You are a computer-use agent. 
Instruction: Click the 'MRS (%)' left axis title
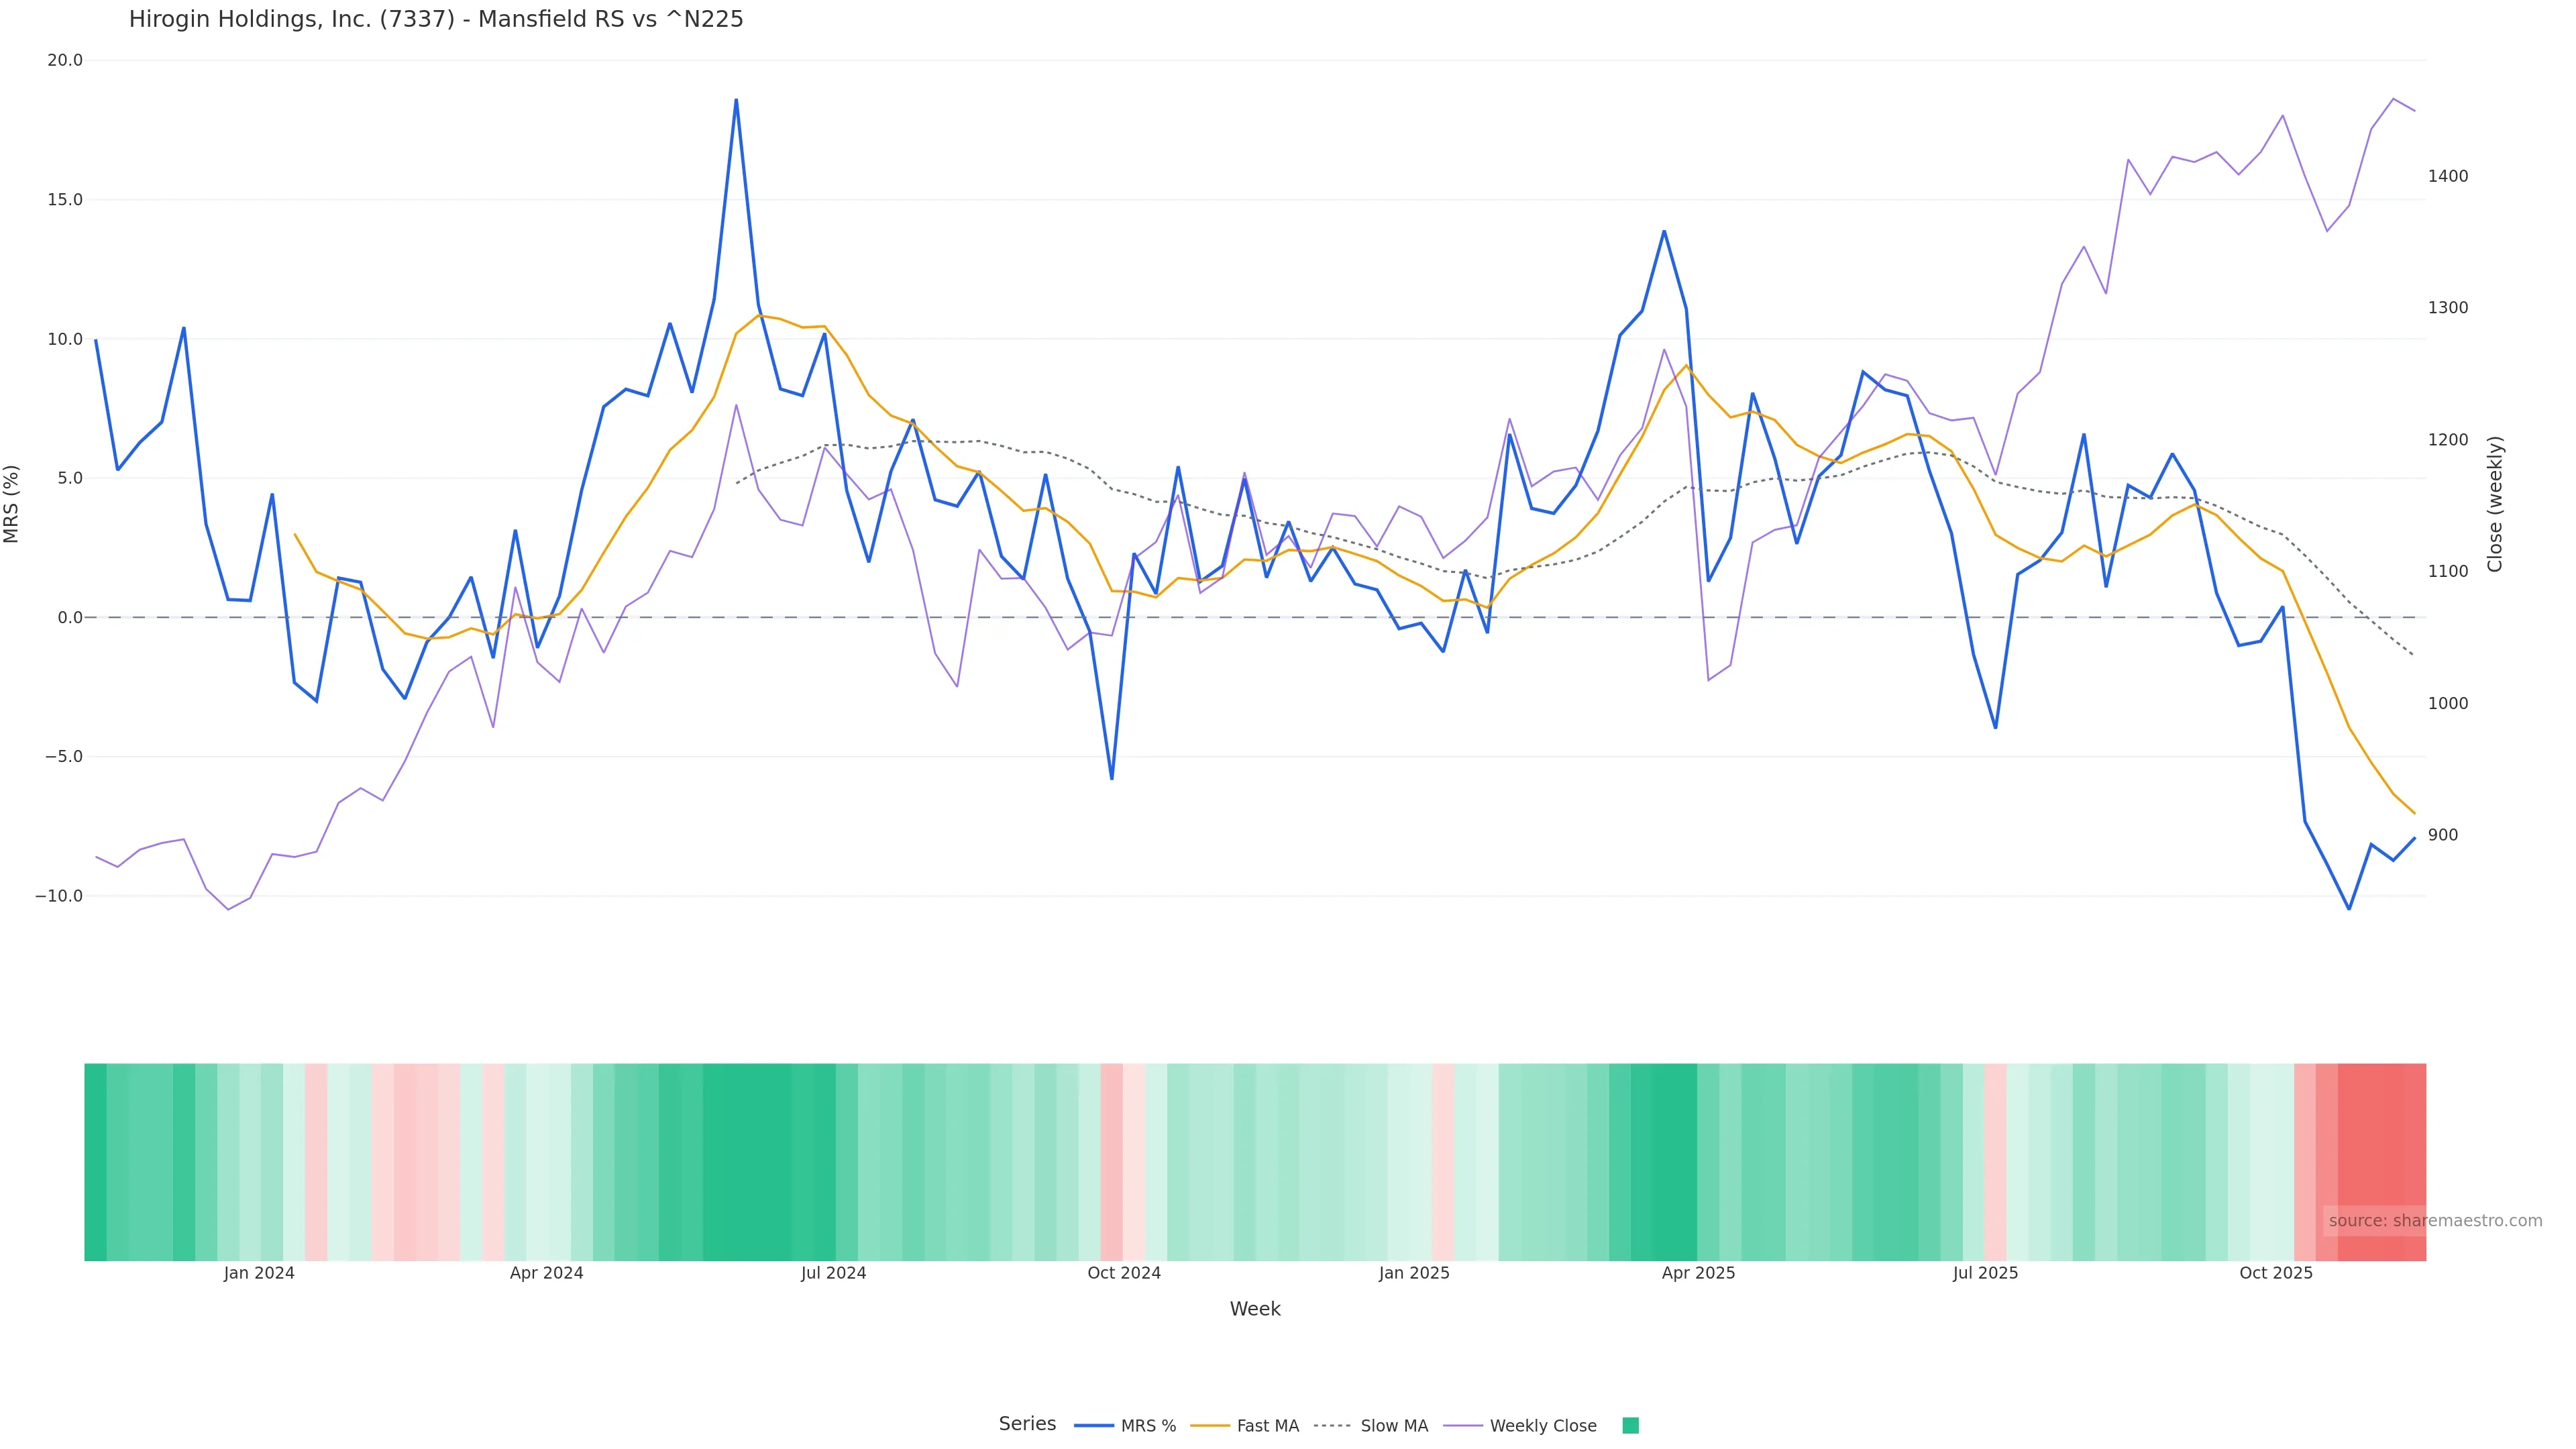tap(12, 504)
